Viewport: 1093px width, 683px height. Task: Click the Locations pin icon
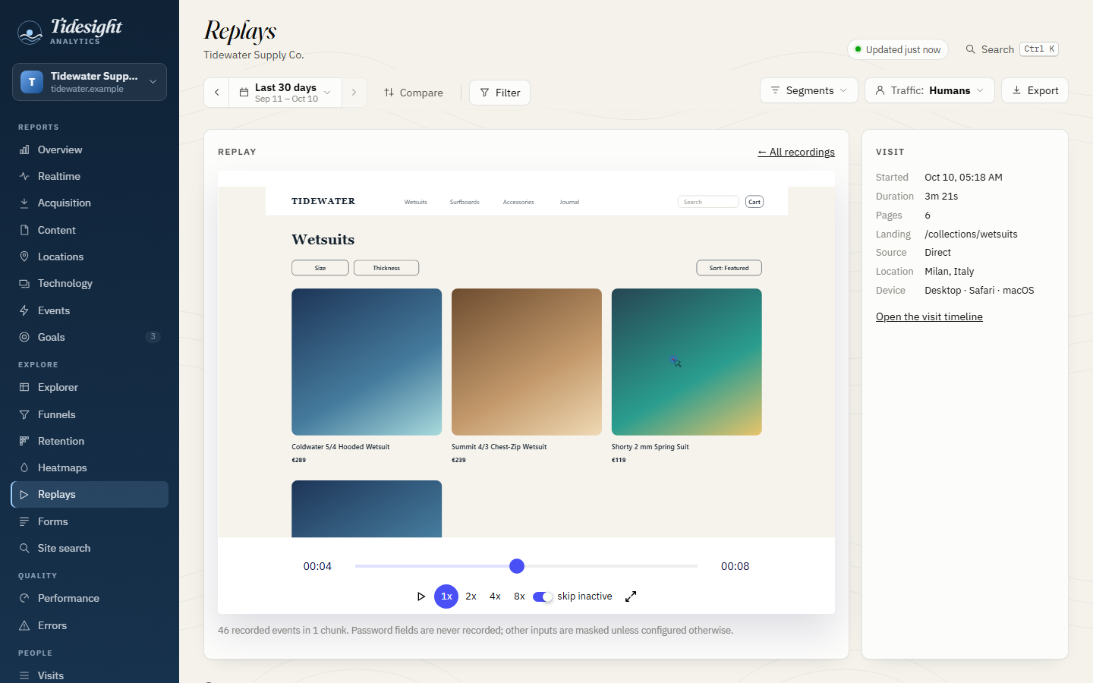pos(24,257)
